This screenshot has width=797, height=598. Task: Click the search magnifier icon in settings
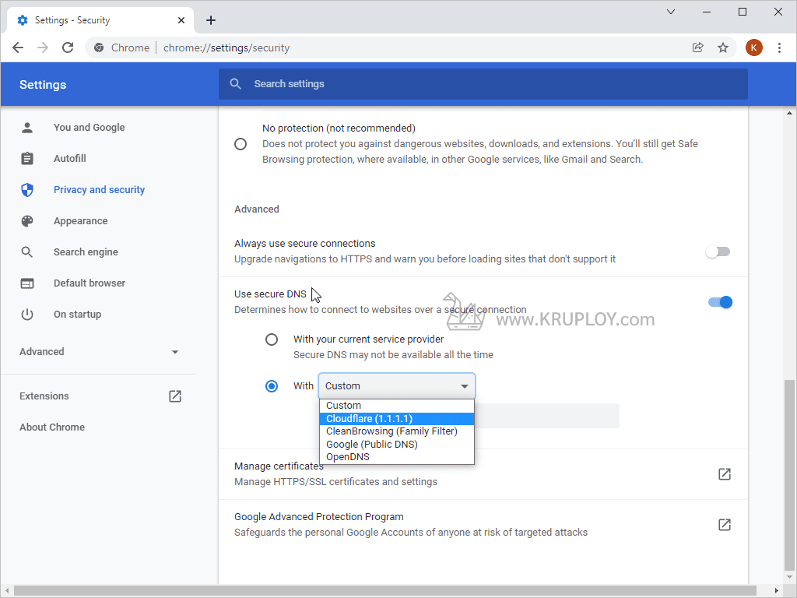click(x=235, y=84)
